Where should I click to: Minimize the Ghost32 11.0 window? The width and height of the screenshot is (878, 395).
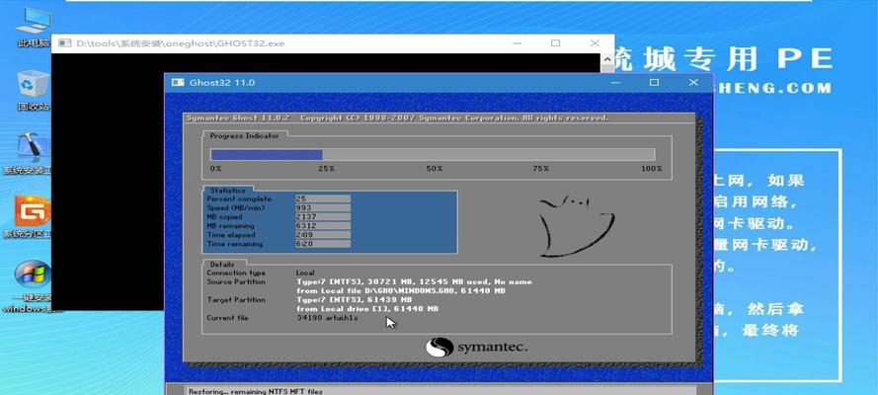pos(616,82)
